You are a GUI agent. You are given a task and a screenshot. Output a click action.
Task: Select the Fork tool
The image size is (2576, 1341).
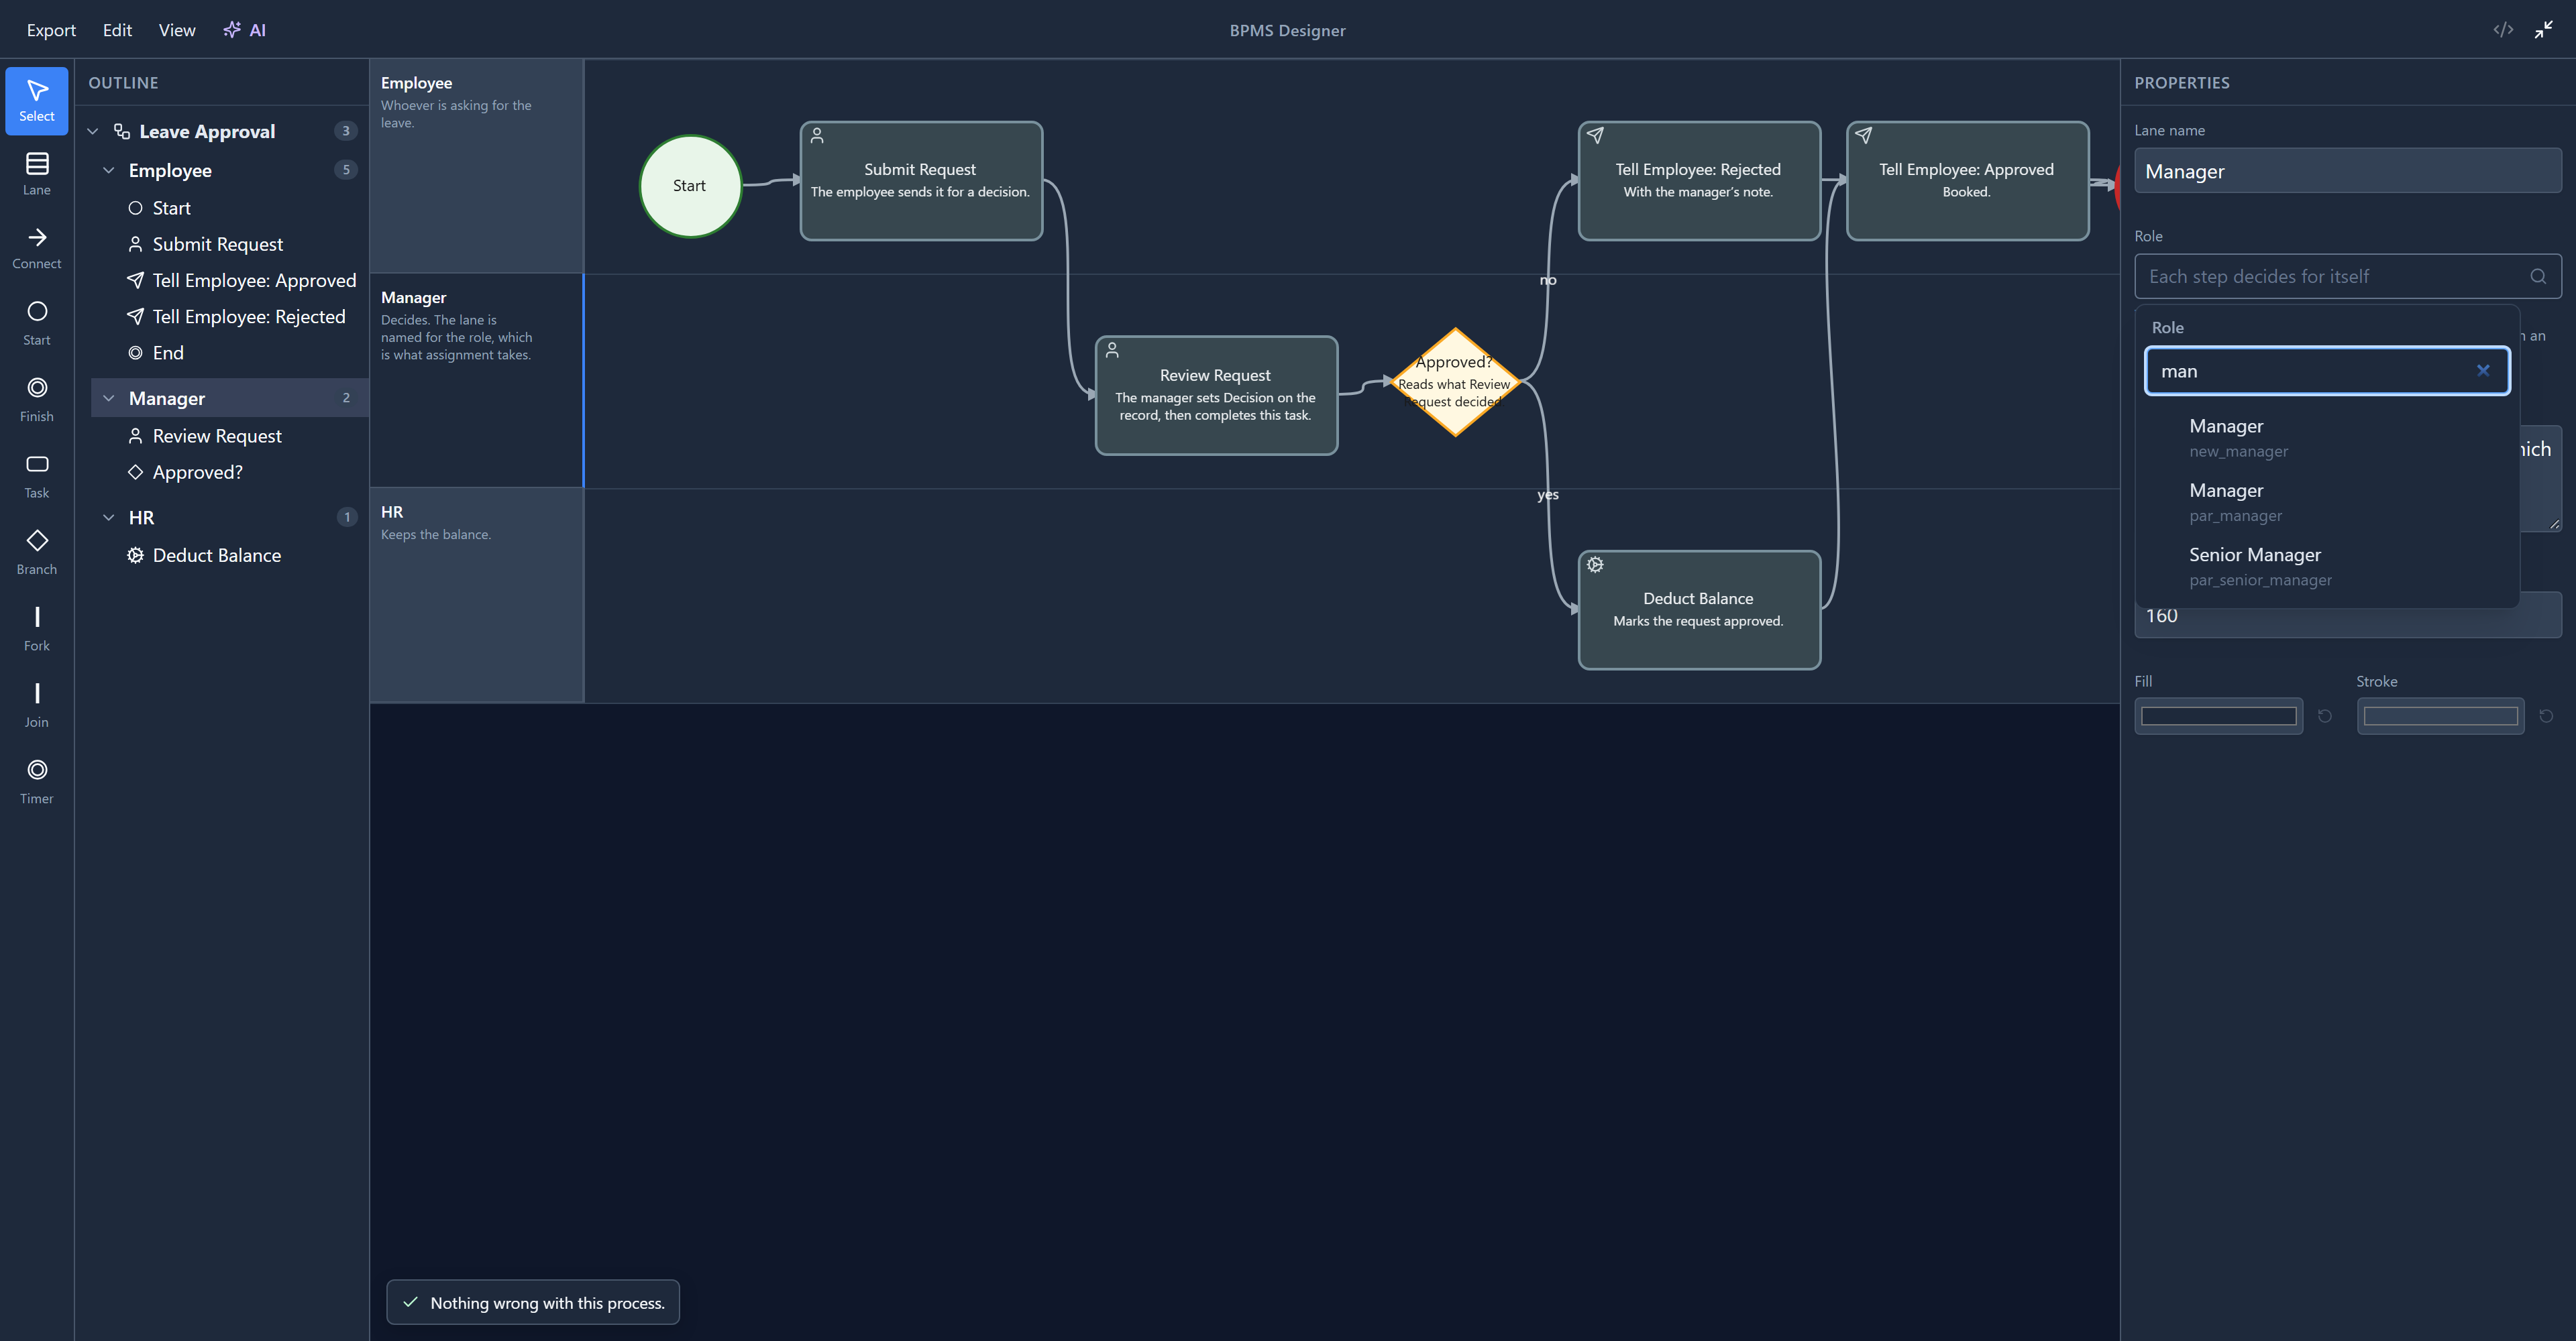click(x=37, y=630)
